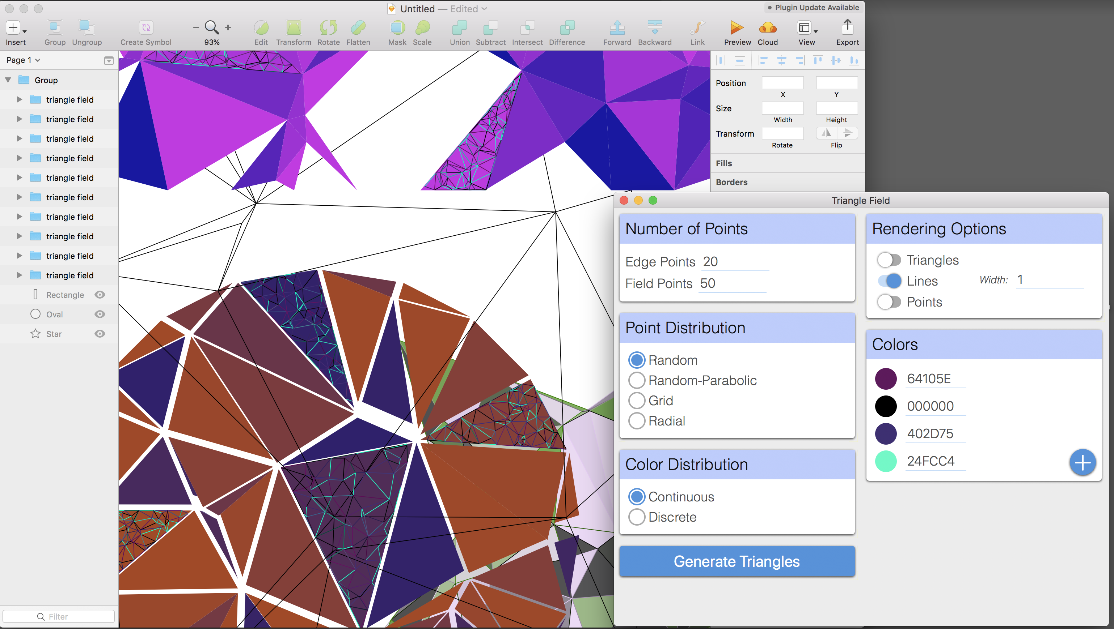Expand the fifth triangle field folder
Screen dimensions: 1114x629
pos(19,177)
